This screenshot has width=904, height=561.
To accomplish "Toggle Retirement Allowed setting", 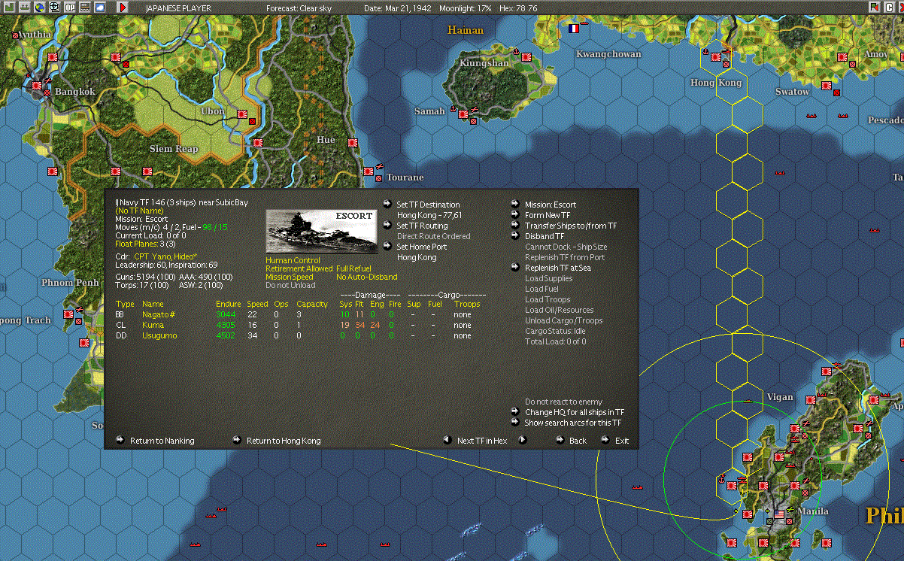I will pos(299,268).
